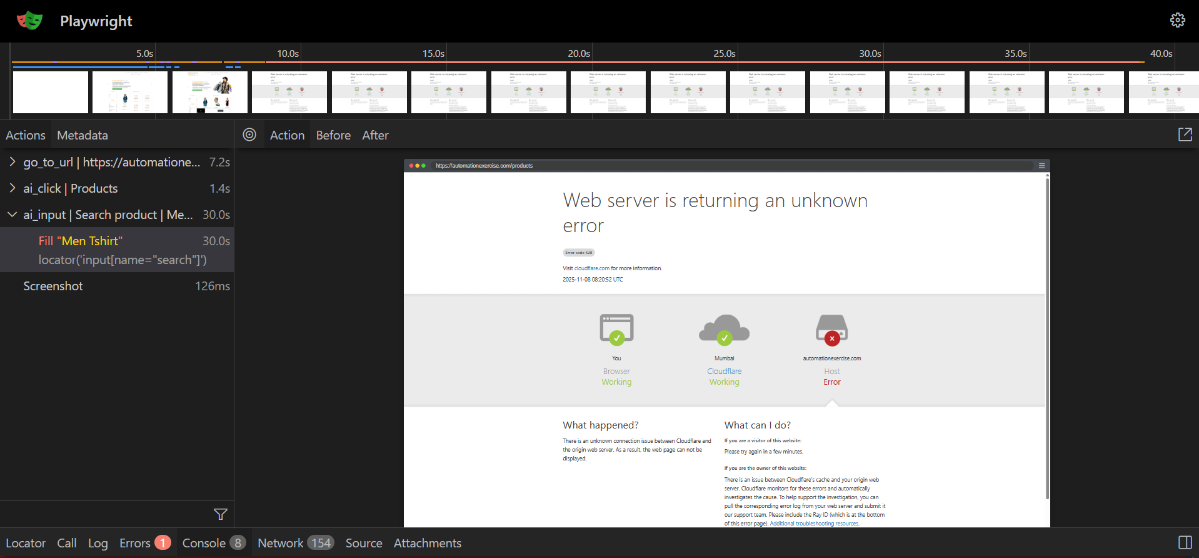Switch to the Actions tab
Screen dimensions: 1199x558
point(26,135)
